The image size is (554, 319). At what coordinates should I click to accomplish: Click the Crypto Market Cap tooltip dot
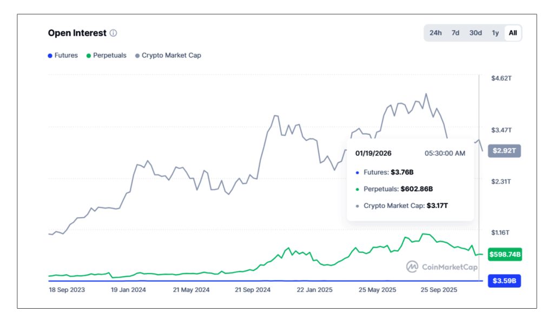pos(357,206)
